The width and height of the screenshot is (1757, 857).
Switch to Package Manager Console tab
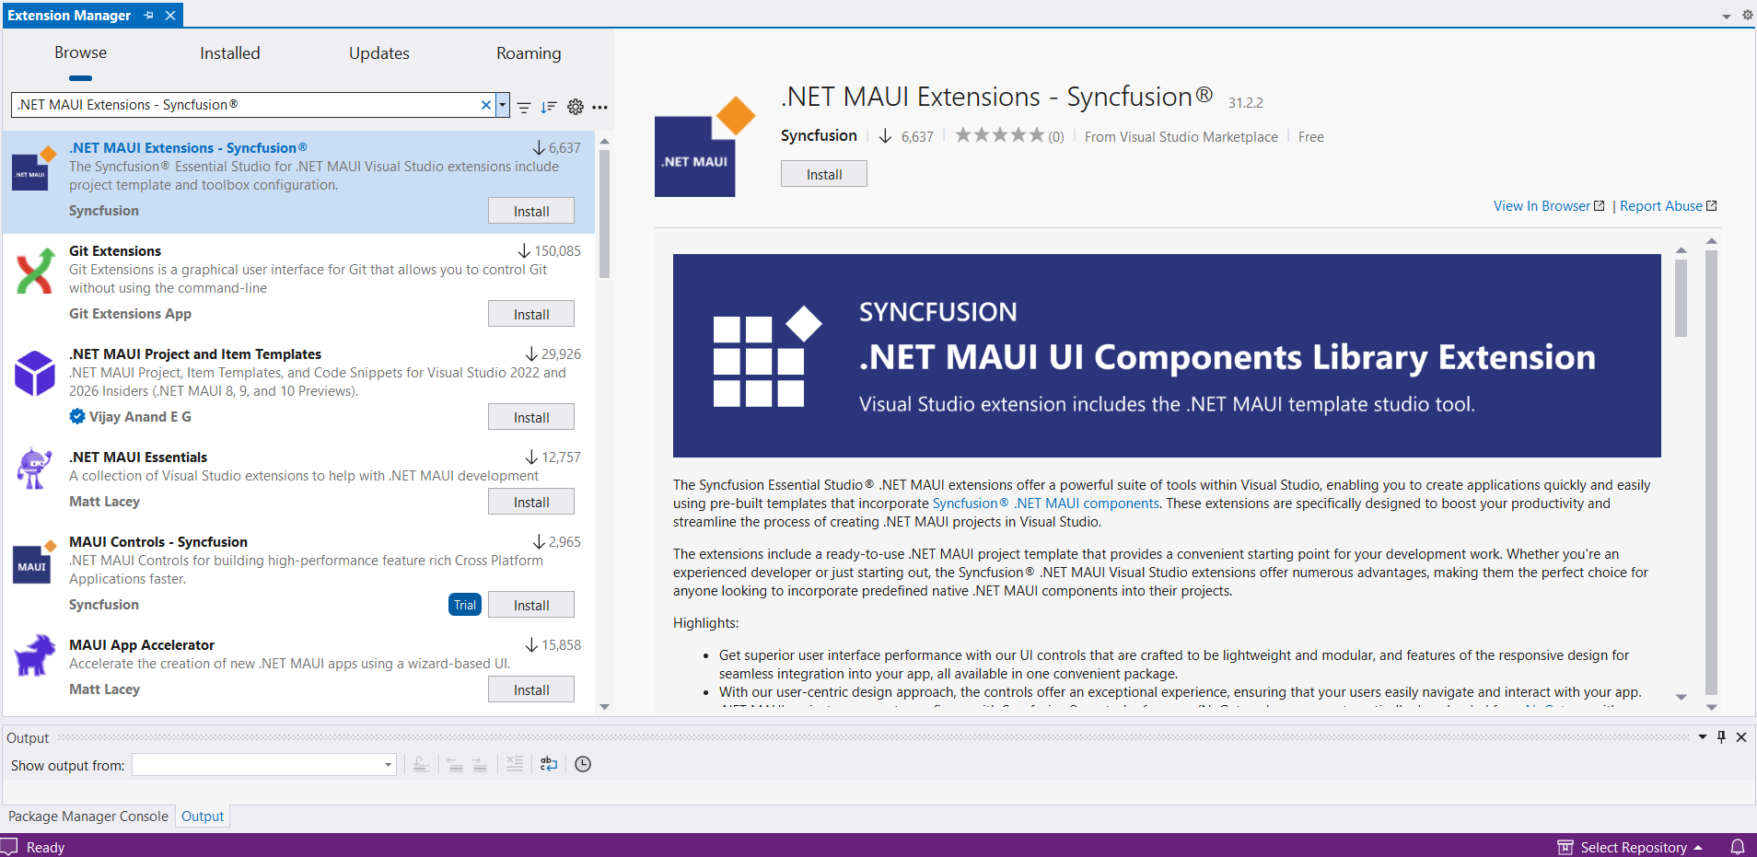(88, 816)
